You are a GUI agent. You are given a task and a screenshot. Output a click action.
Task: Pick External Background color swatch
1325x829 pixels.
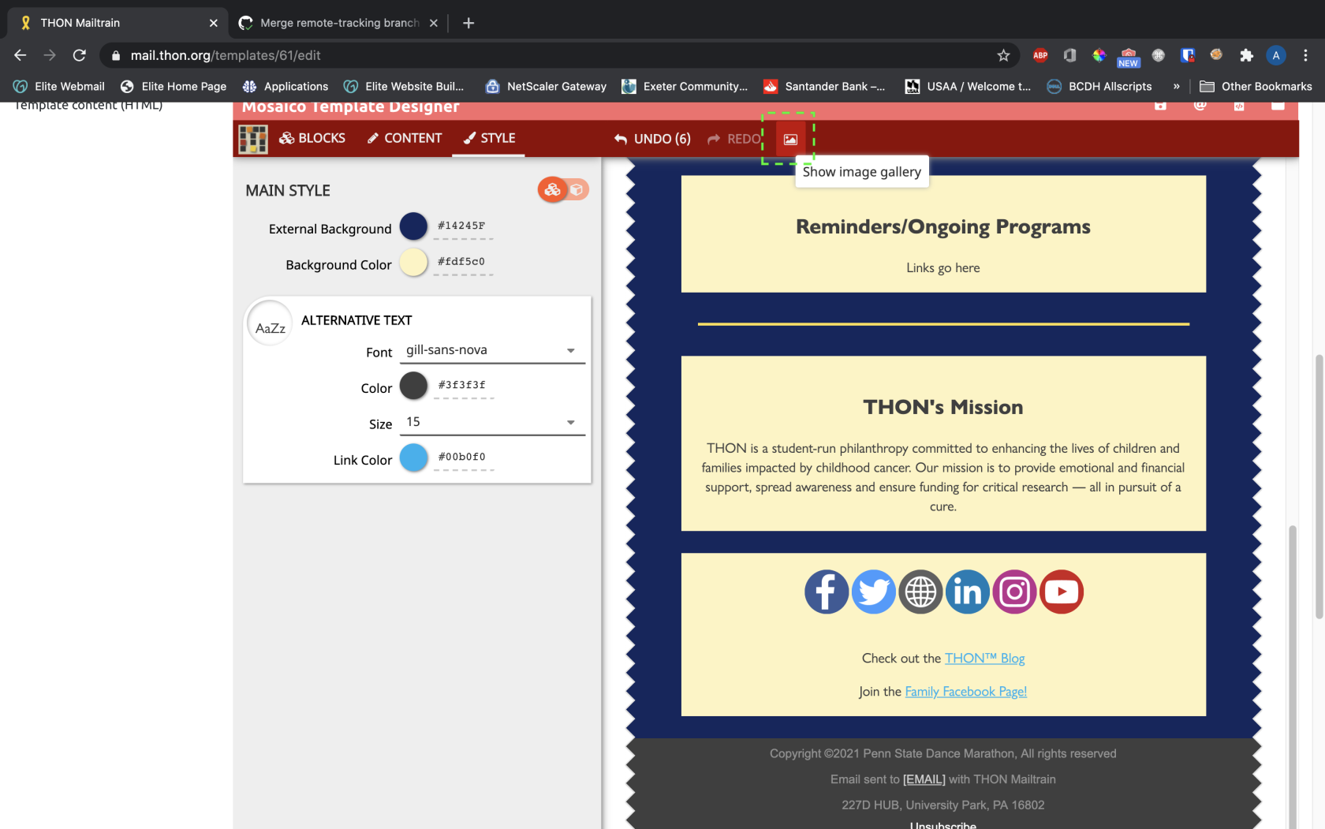tap(413, 226)
